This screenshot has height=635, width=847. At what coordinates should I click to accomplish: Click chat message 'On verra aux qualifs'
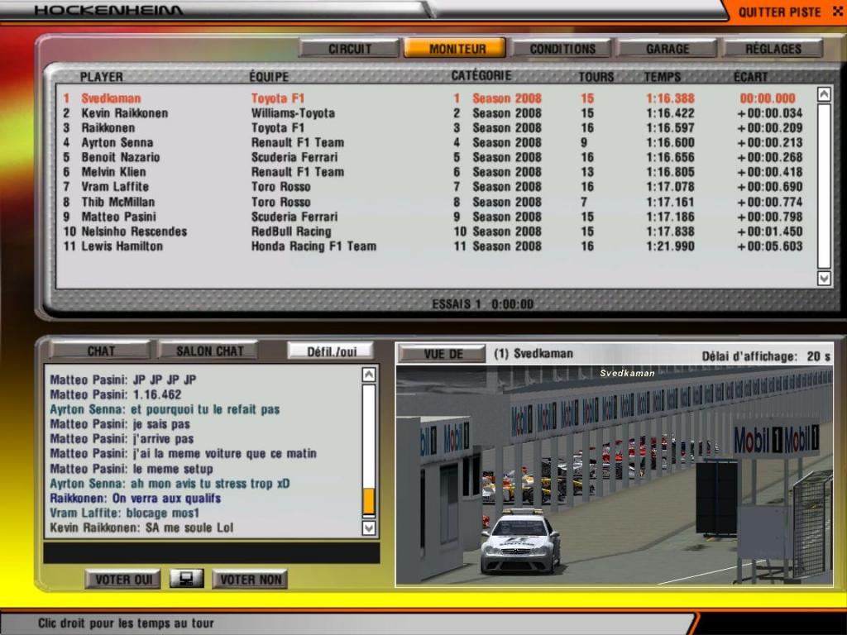coord(166,499)
